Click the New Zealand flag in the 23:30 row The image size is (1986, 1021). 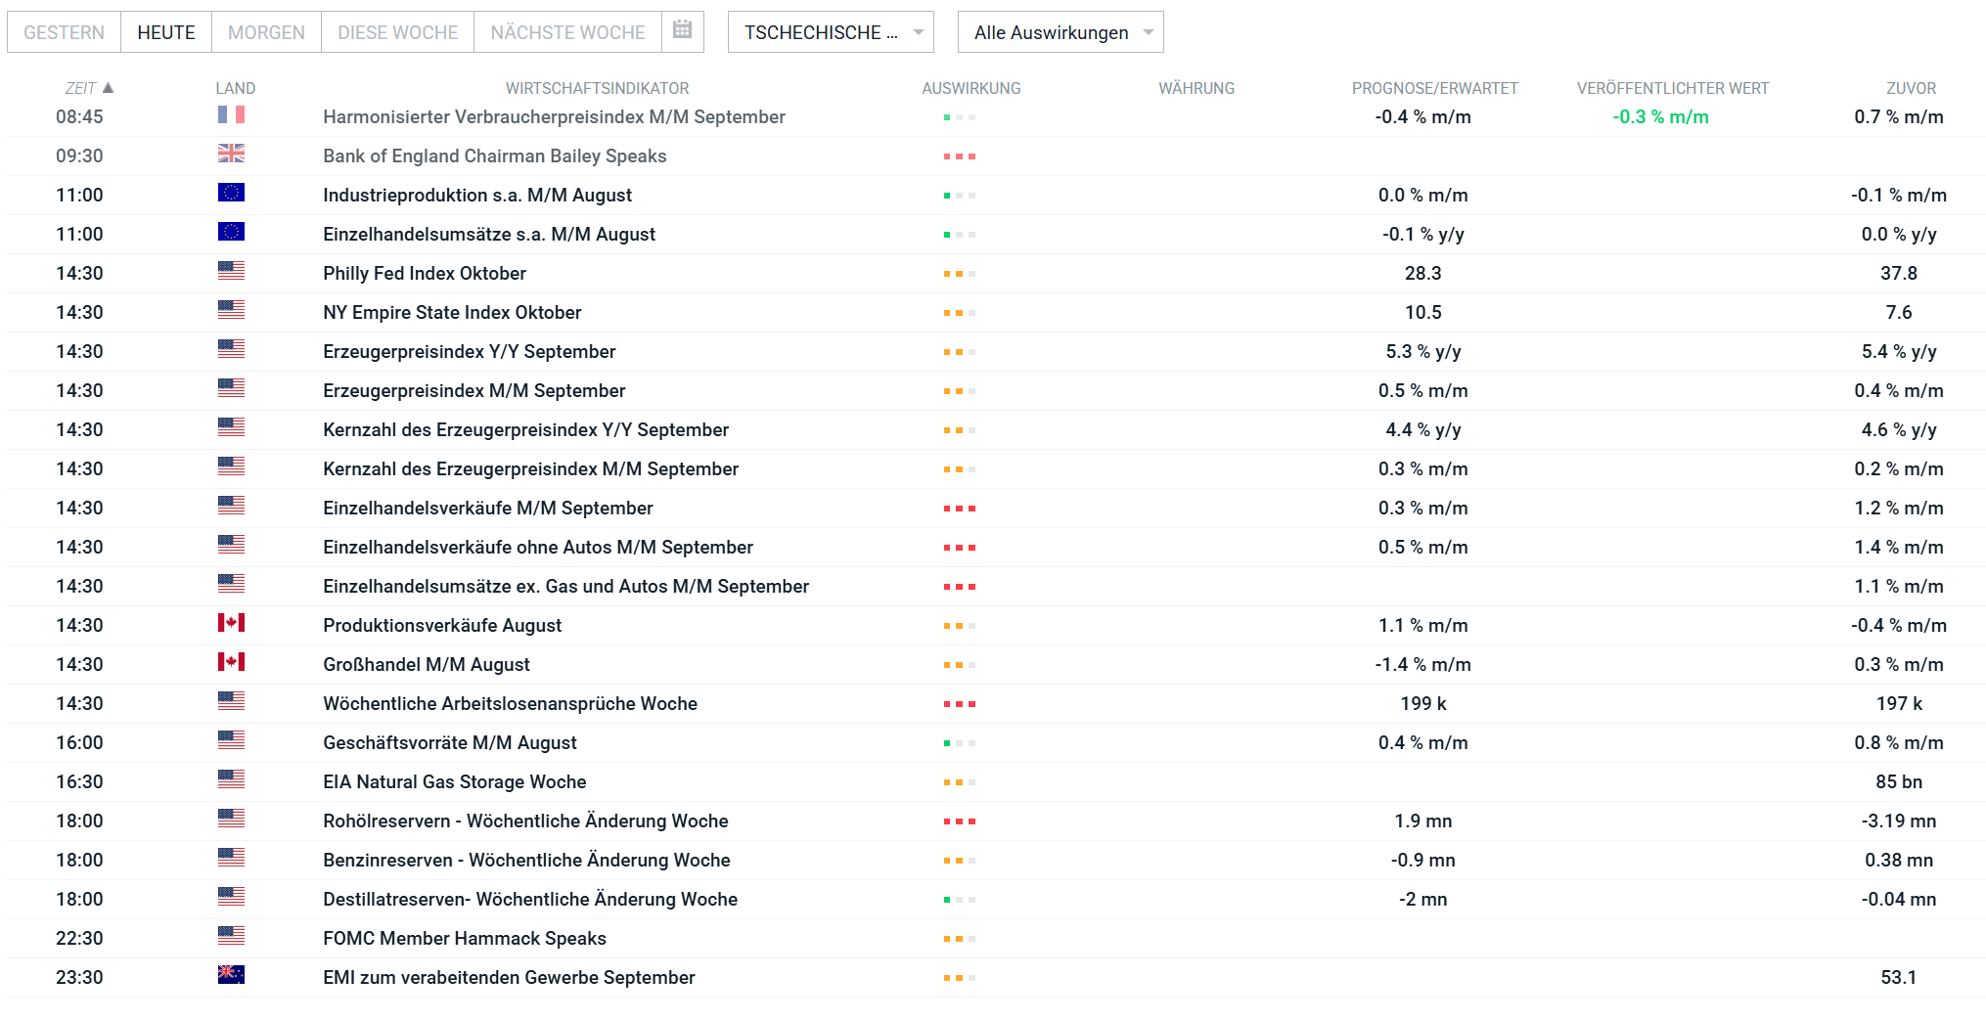point(231,976)
